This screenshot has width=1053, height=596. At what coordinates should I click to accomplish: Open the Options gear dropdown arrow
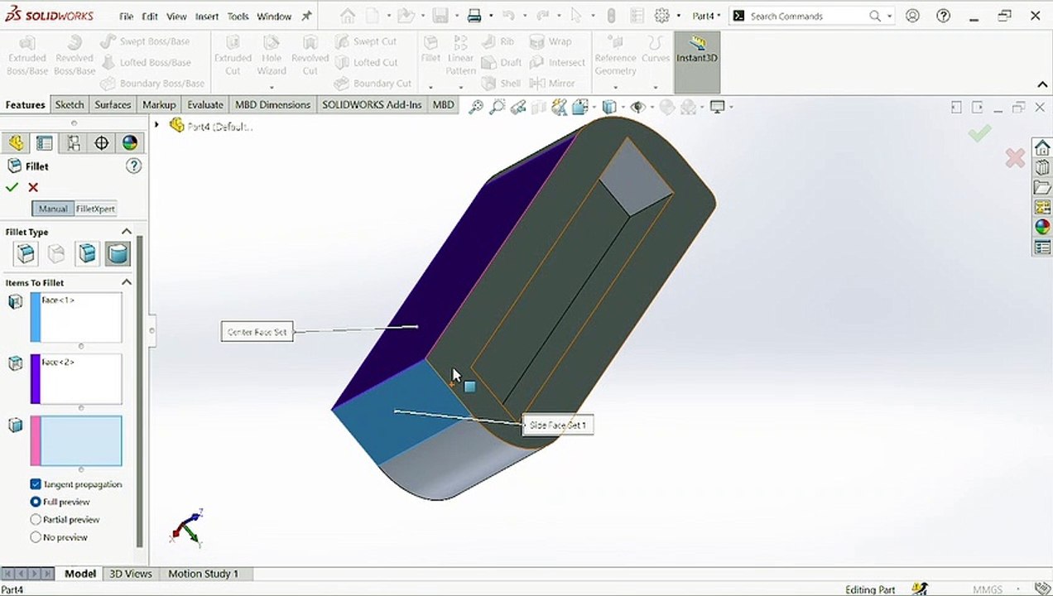tap(678, 16)
